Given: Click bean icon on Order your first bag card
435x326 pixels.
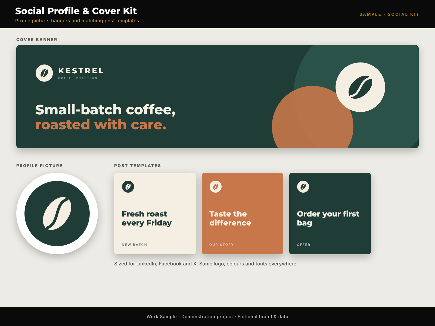Looking at the screenshot, I should coord(303,187).
